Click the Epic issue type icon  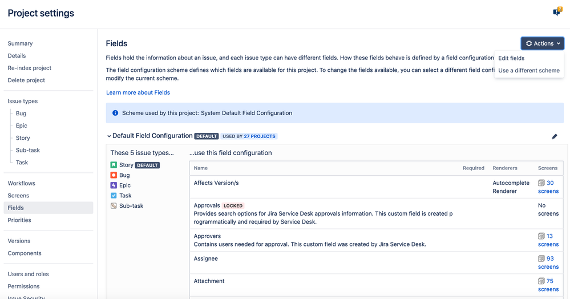click(114, 185)
